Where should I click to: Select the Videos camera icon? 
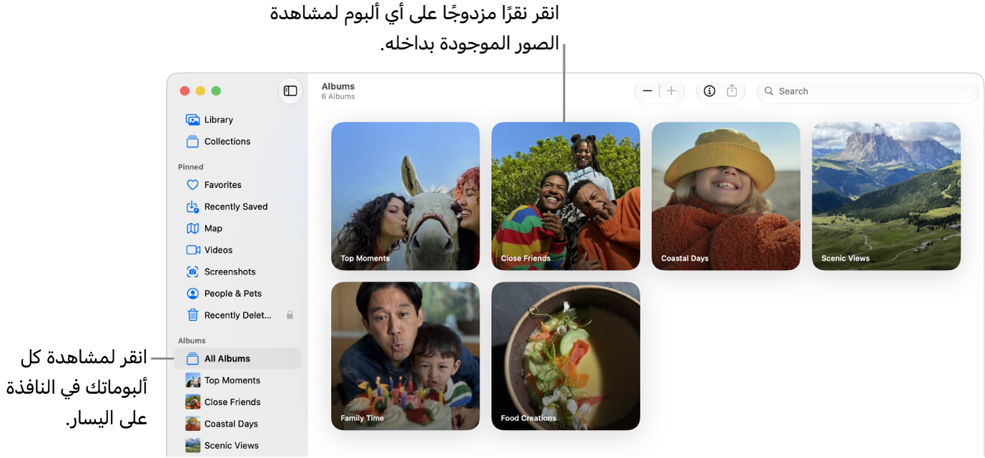193,250
